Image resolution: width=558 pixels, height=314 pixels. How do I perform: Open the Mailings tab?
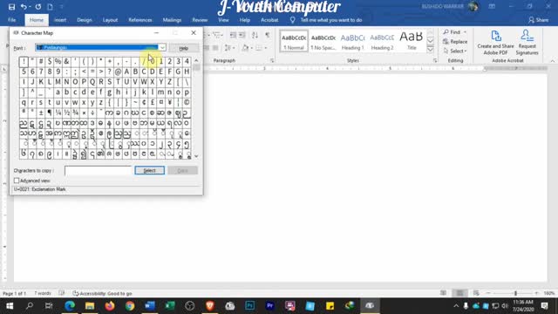(x=172, y=20)
